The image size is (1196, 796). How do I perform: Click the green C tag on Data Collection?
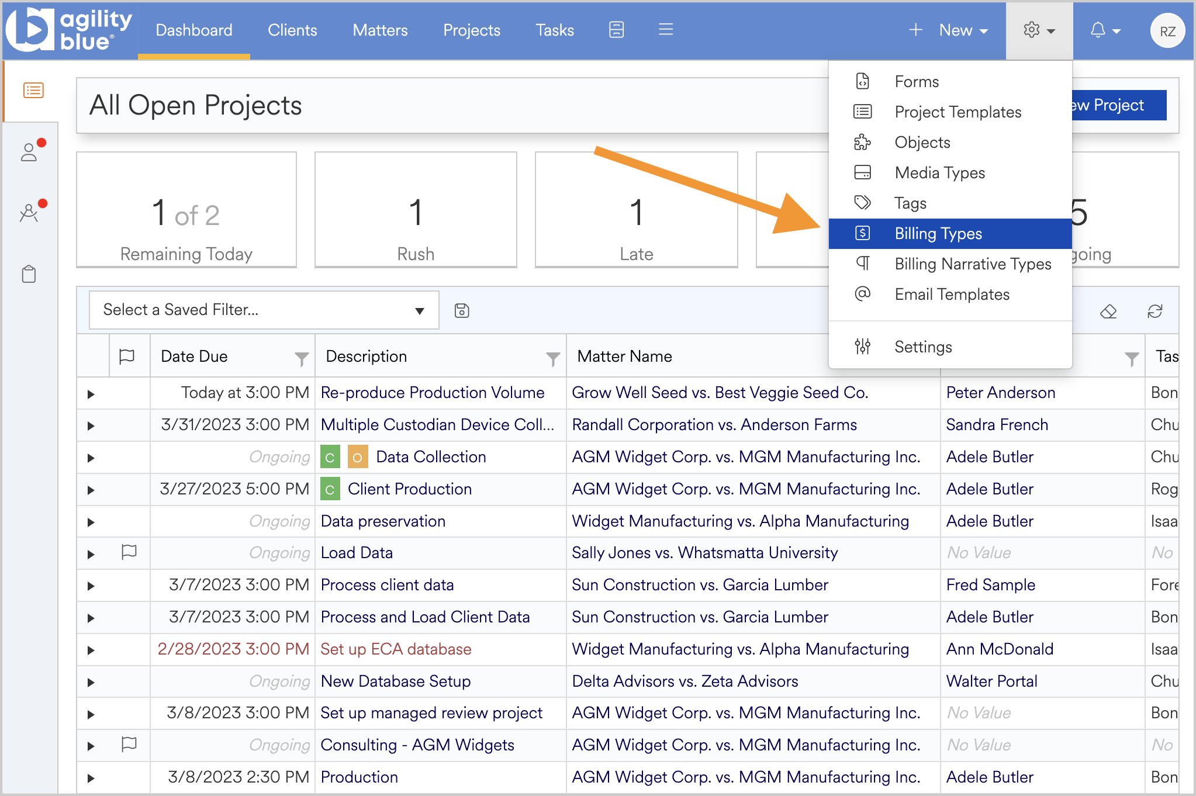point(330,457)
